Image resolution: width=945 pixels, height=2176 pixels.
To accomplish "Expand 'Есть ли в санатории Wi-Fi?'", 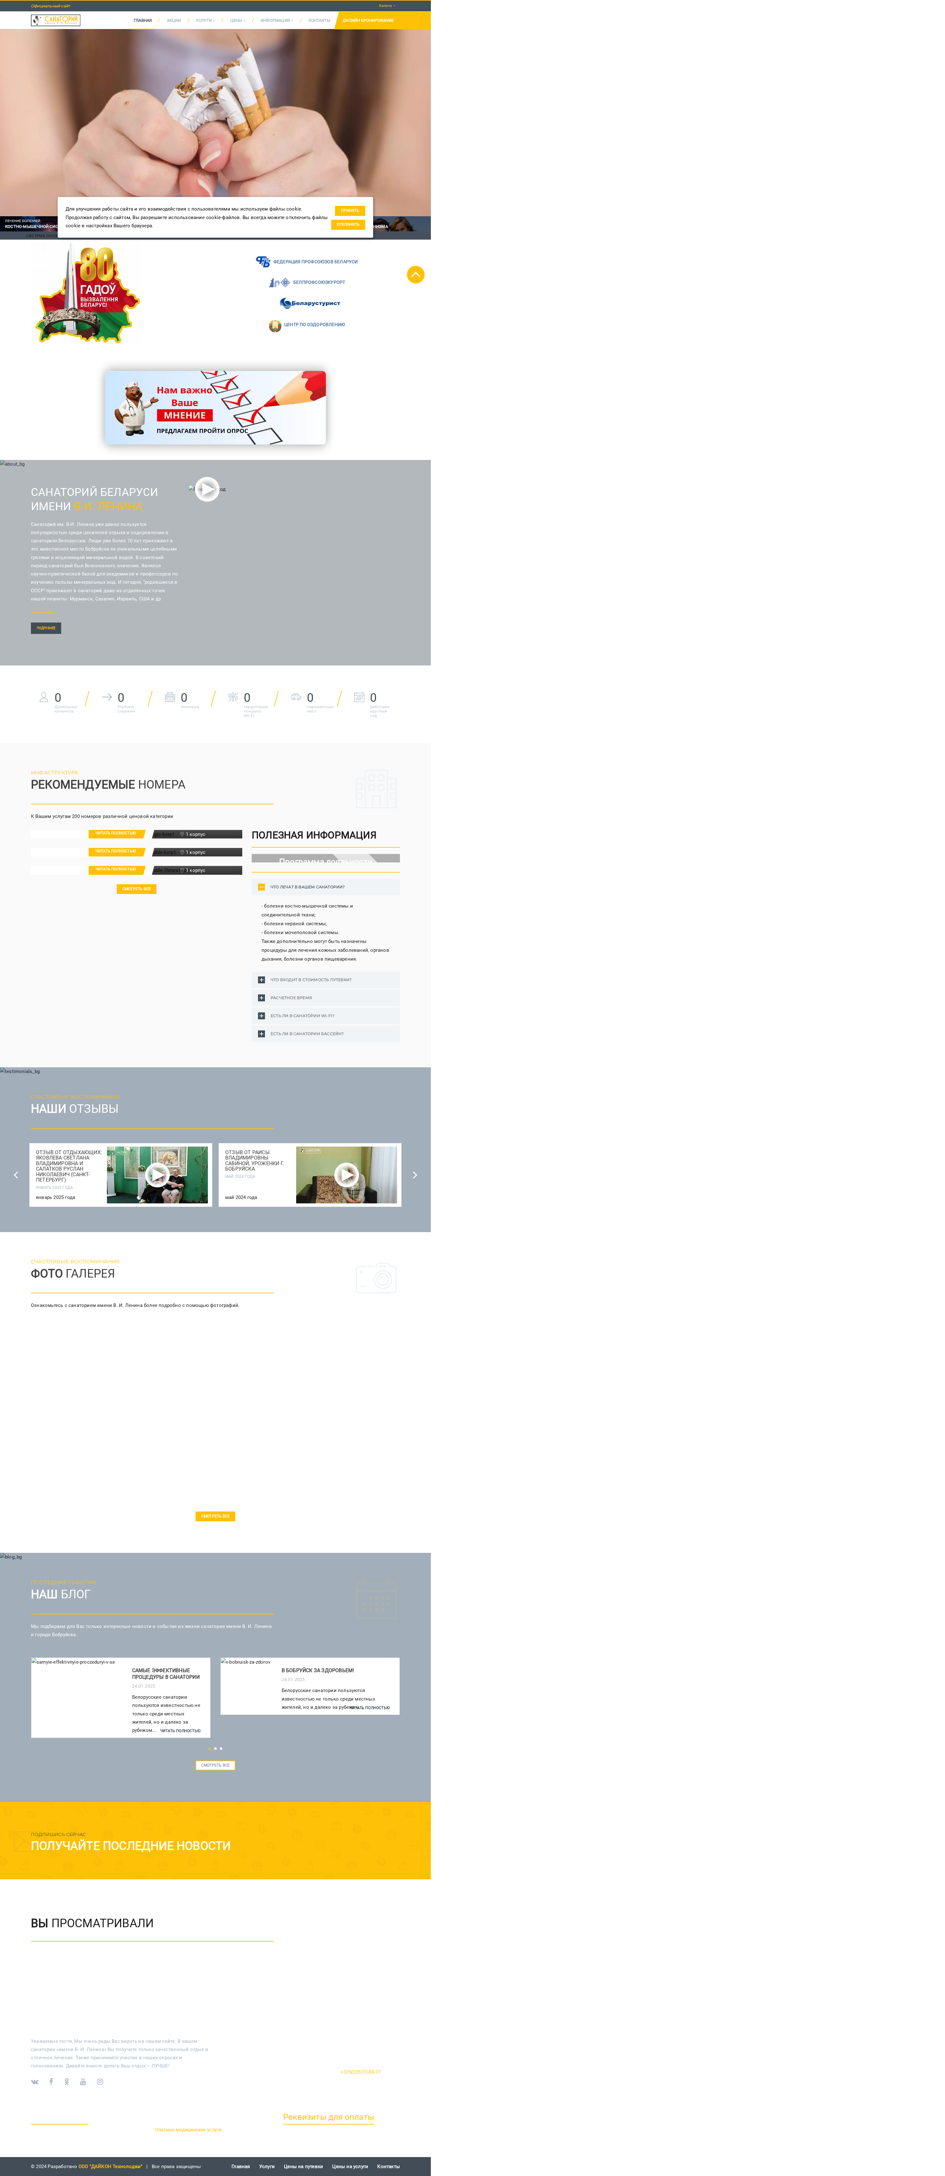I will (x=326, y=1015).
